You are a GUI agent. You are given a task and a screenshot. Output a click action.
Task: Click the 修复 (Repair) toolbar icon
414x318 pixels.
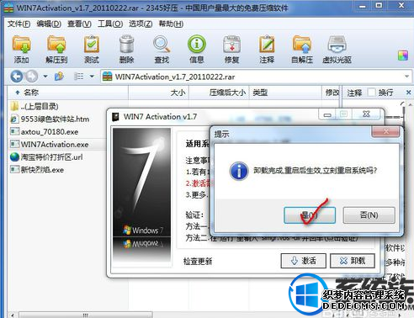231,49
